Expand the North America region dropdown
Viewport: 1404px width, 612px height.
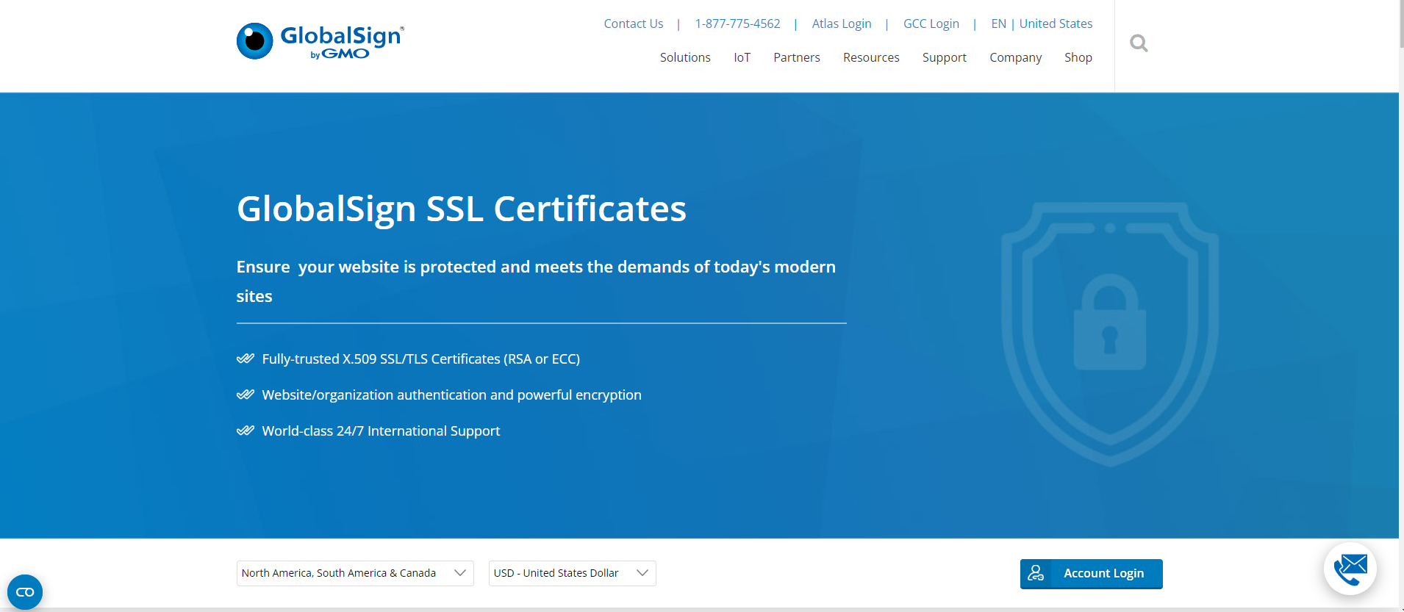click(x=355, y=573)
